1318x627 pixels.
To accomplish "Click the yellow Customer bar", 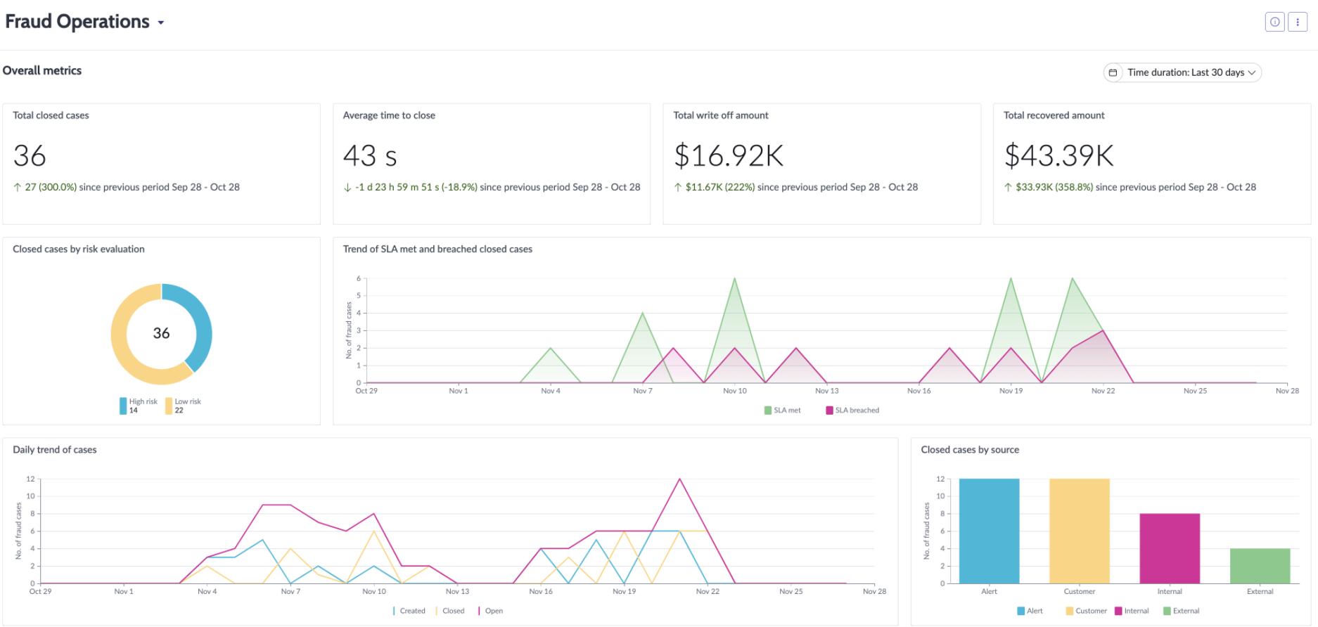I will (1080, 531).
